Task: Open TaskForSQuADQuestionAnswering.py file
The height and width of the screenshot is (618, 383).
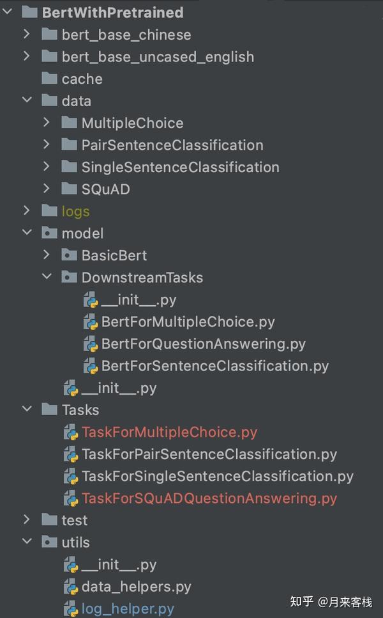Action: (x=209, y=498)
